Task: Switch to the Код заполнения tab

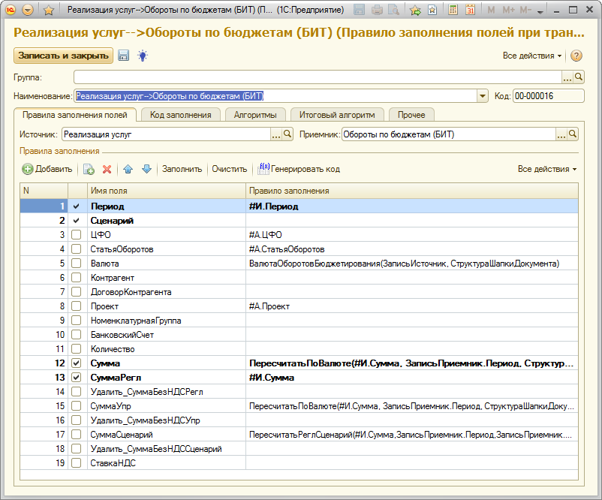Action: pos(180,115)
